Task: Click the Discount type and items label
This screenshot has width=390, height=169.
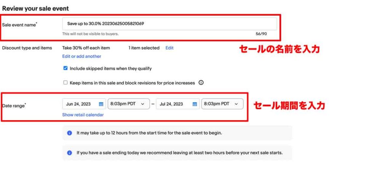Action: [x=27, y=48]
